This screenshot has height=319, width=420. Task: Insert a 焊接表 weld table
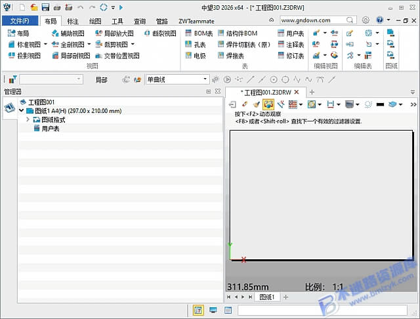231,56
